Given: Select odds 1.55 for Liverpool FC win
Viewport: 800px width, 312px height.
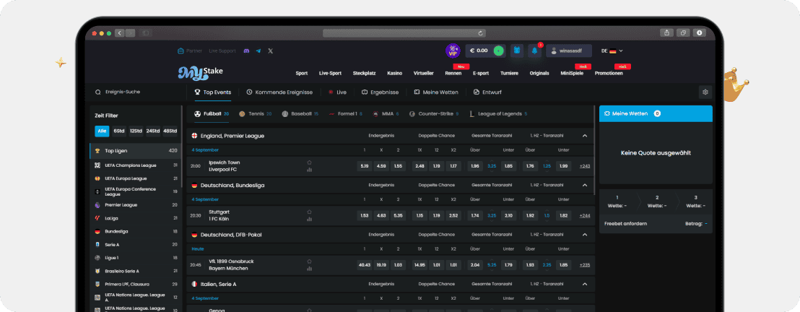Looking at the screenshot, I should click(x=398, y=166).
